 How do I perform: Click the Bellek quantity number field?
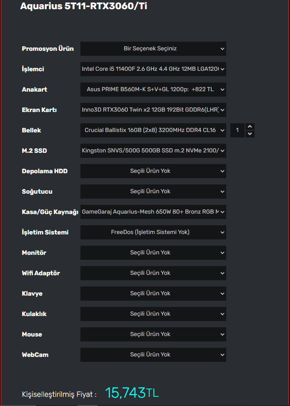pyautogui.click(x=237, y=130)
